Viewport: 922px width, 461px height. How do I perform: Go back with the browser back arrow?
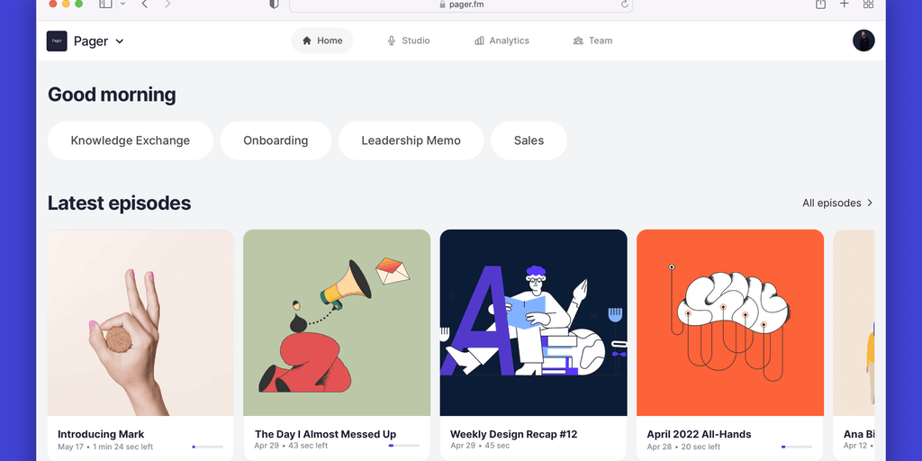click(x=145, y=5)
